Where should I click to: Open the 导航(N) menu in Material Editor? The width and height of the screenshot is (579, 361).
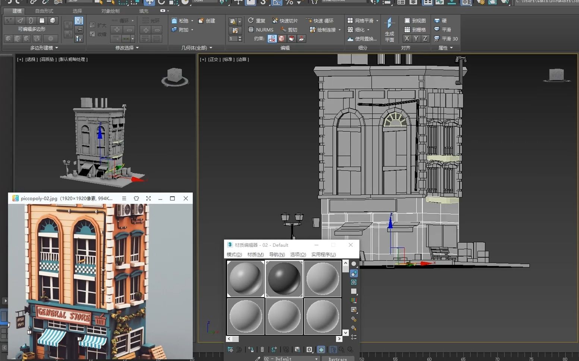[x=277, y=255]
